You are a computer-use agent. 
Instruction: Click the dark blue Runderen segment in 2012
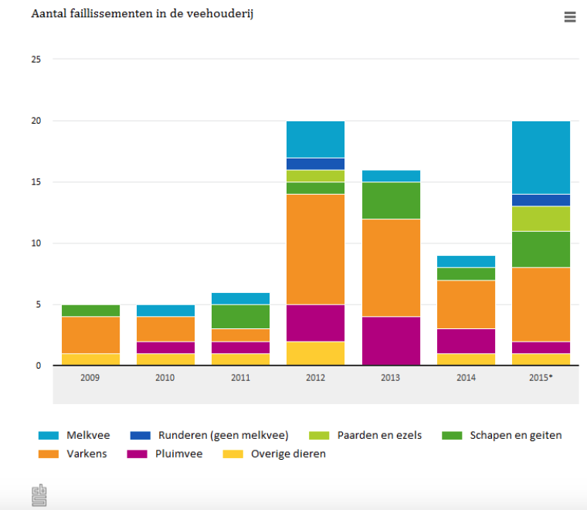point(315,164)
